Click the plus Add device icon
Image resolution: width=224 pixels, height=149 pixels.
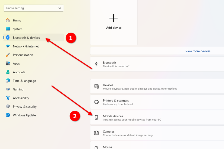(x=113, y=18)
